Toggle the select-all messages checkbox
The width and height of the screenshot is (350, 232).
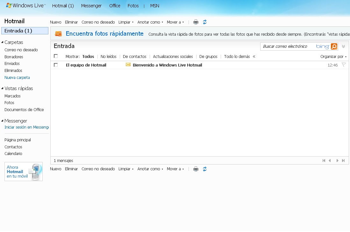pyautogui.click(x=56, y=56)
